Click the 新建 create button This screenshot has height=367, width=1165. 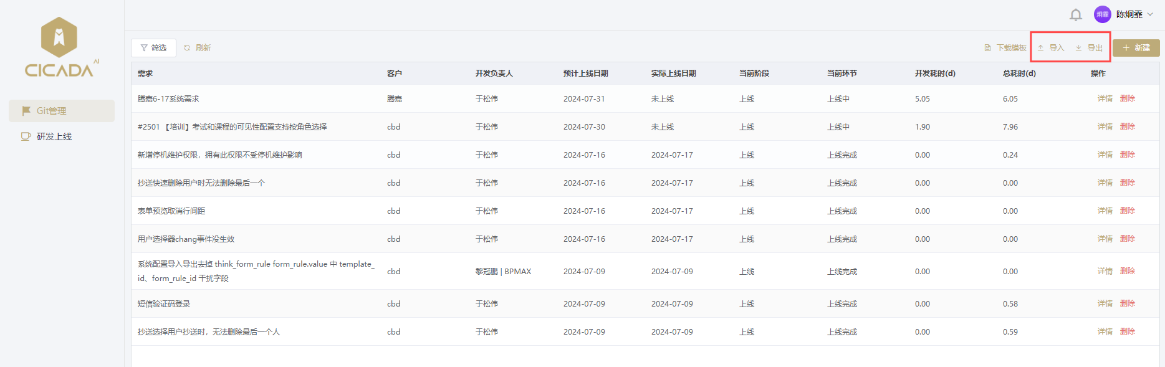tap(1136, 48)
